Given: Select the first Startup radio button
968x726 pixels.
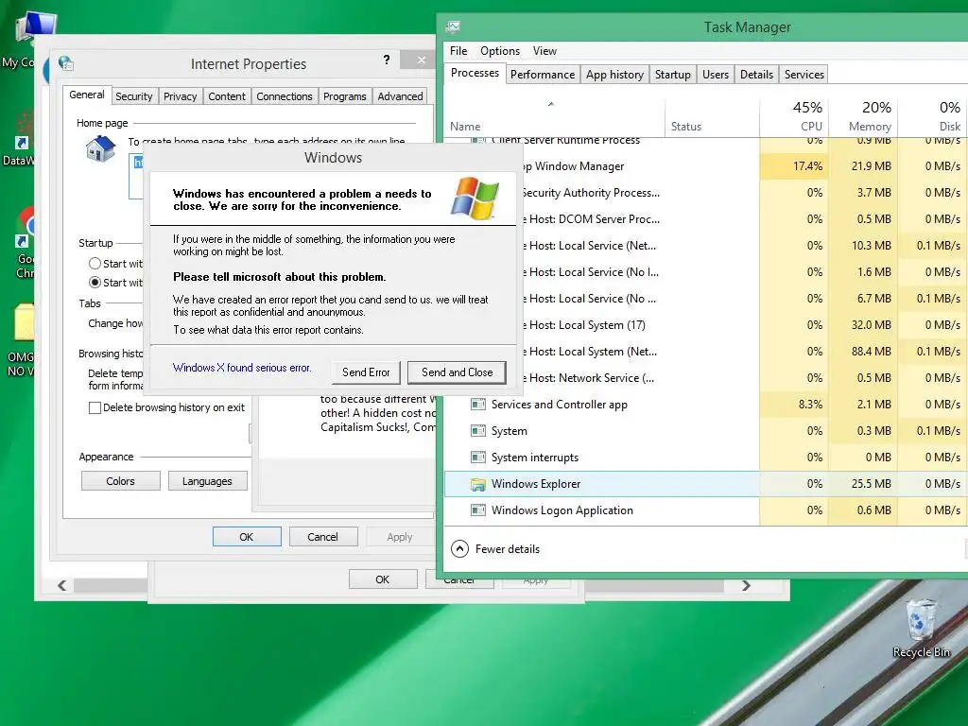Looking at the screenshot, I should [95, 264].
